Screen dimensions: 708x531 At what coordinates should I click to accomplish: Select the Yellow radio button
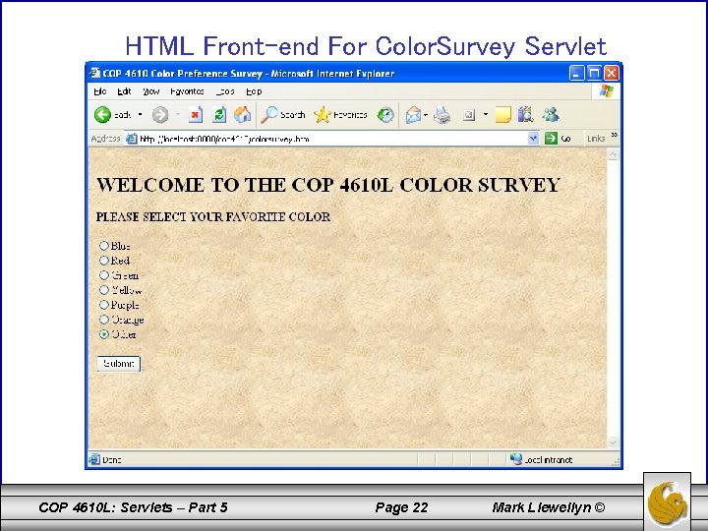click(x=104, y=290)
